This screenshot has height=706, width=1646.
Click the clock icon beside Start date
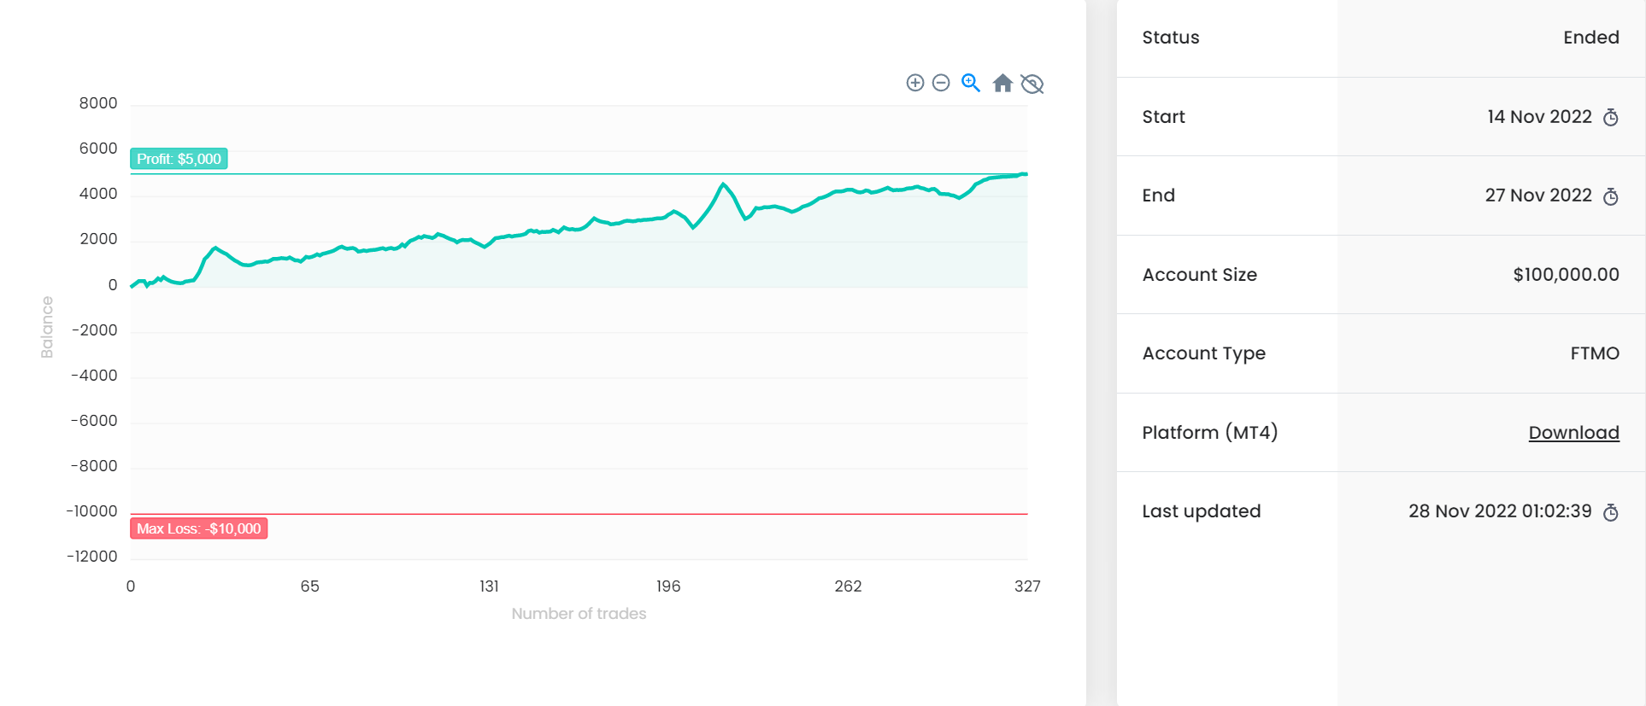click(x=1611, y=118)
